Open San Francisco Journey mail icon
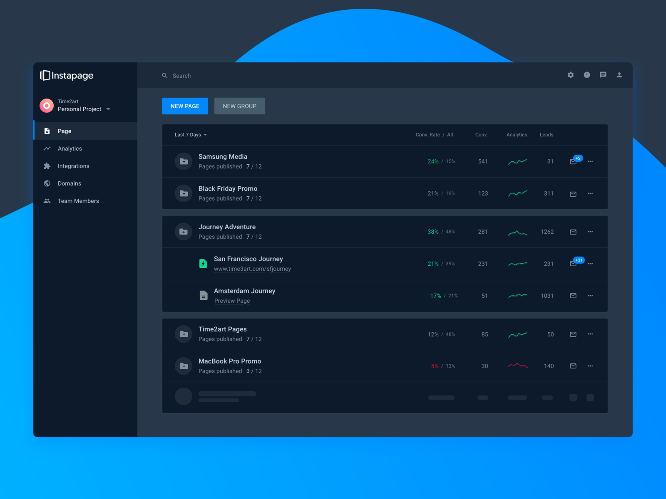666x499 pixels. tap(573, 264)
